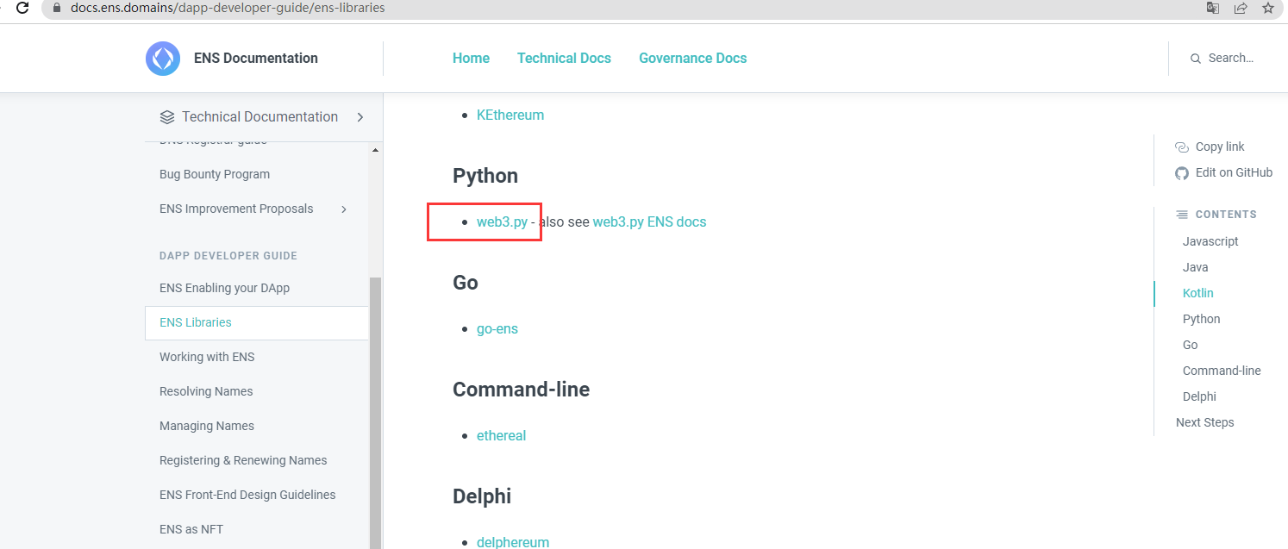Select ENS Libraries in the sidebar

tap(257, 322)
